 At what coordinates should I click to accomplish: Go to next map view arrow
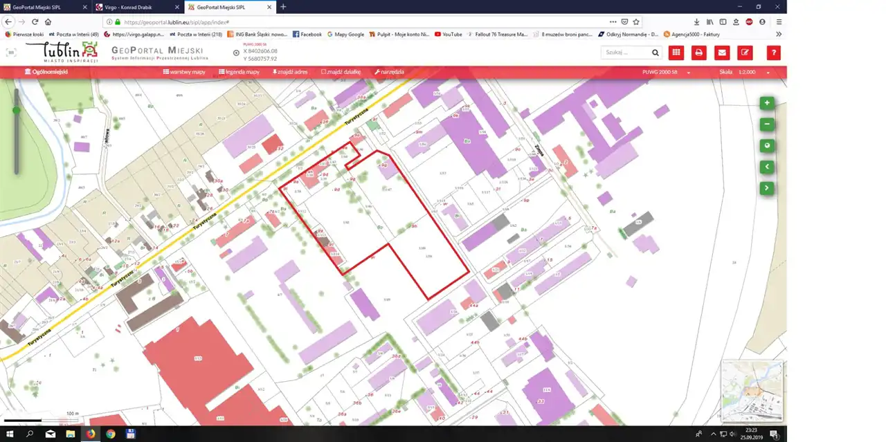pyautogui.click(x=766, y=187)
